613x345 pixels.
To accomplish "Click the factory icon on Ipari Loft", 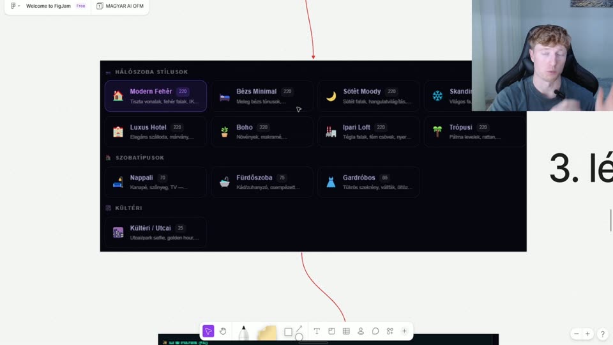I will click(331, 132).
